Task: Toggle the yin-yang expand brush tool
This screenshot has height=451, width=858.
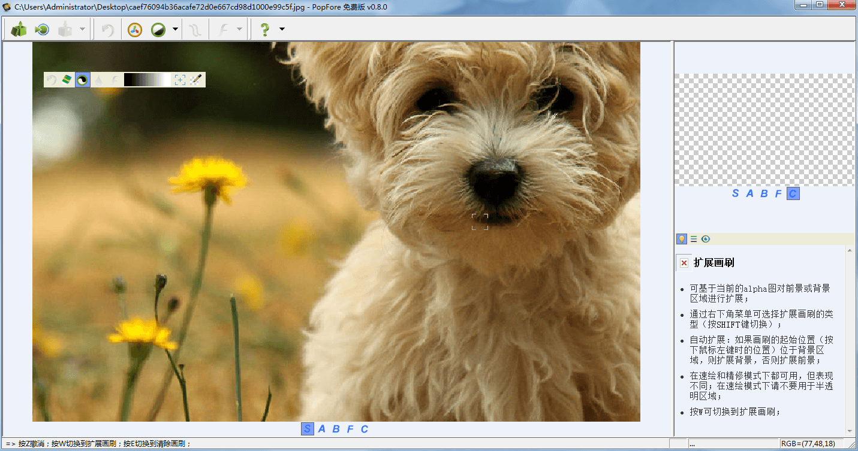Action: click(83, 80)
